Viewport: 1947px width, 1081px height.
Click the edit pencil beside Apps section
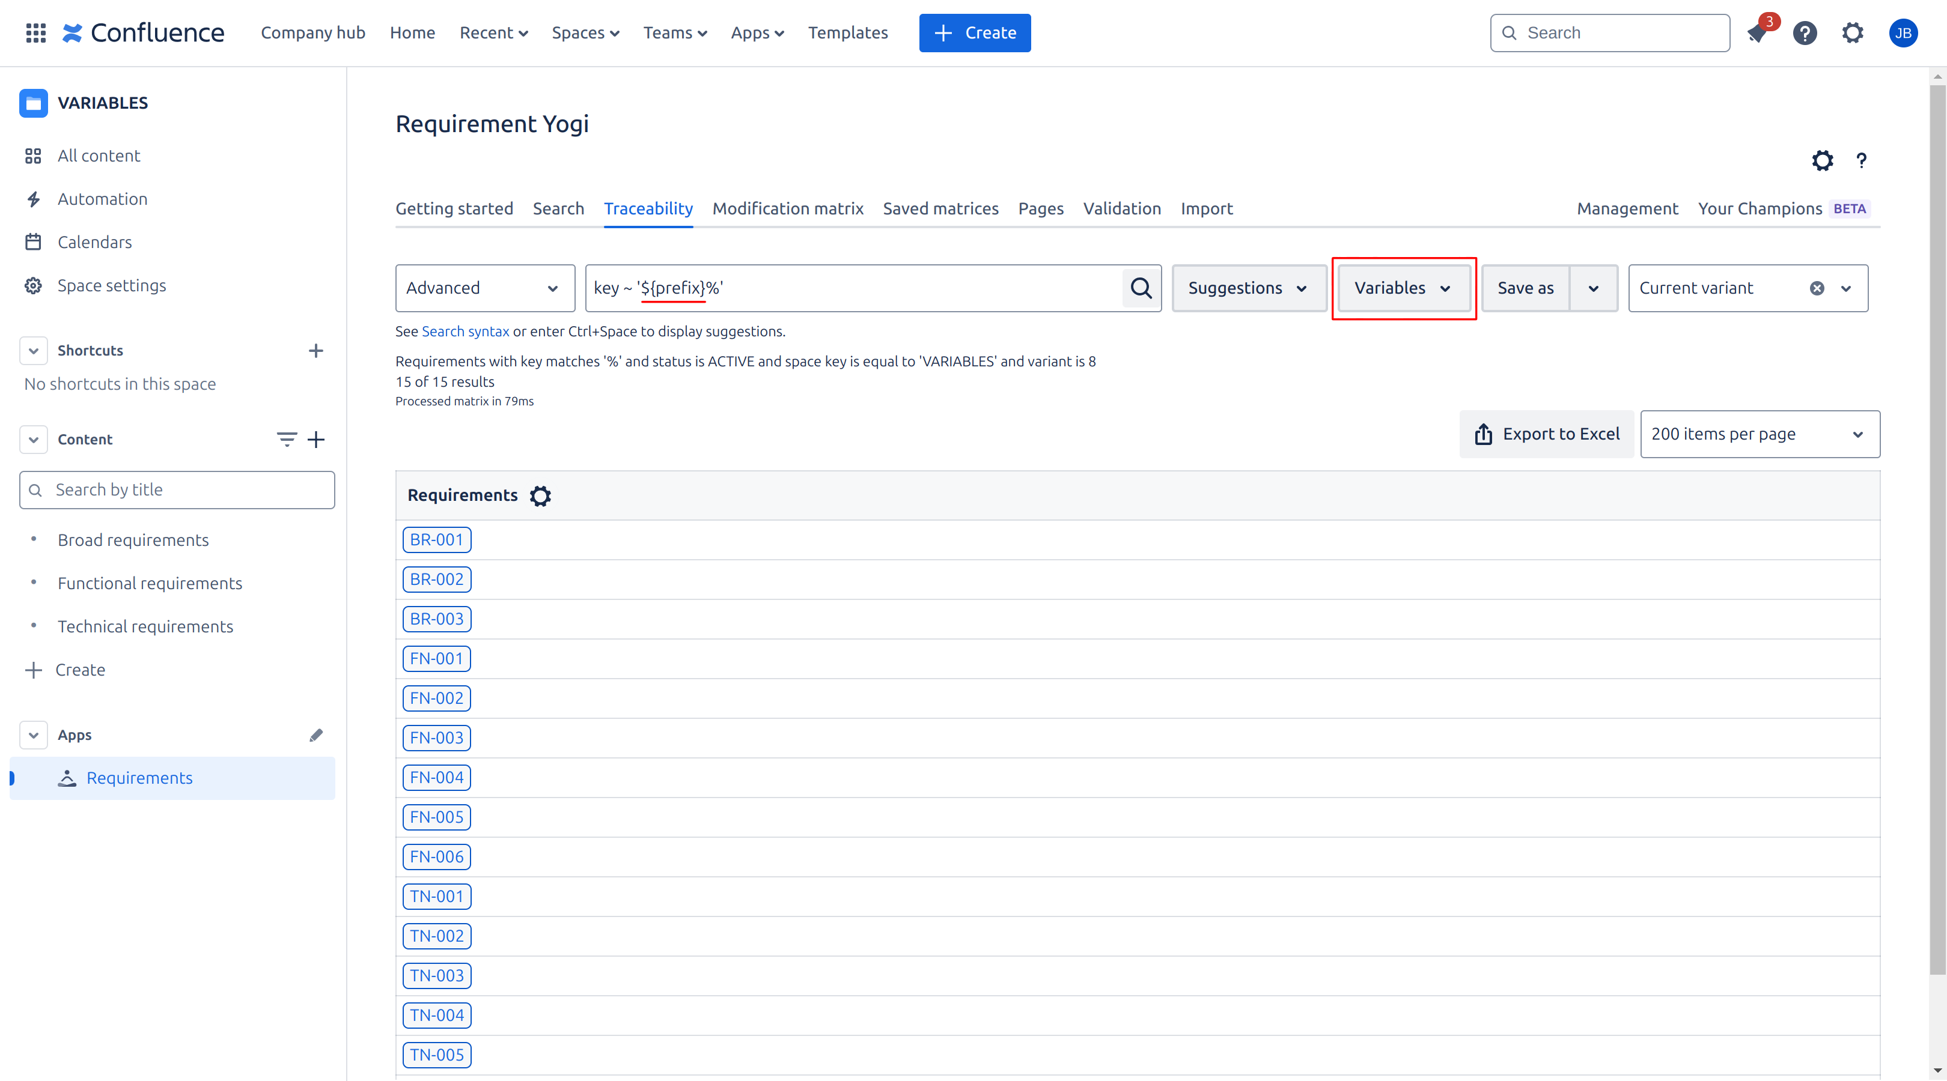[x=316, y=735]
